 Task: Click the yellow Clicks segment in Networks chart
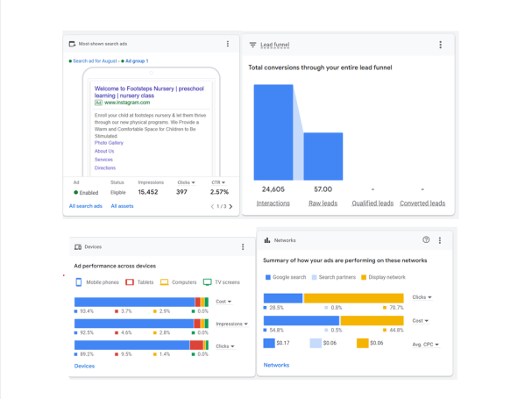tap(353, 298)
